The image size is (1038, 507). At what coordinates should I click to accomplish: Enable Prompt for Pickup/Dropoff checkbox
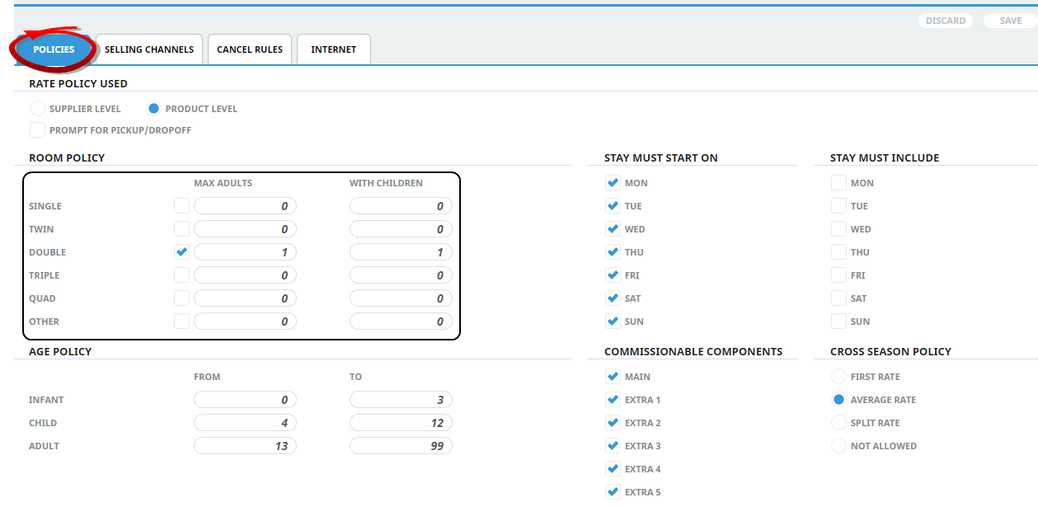[38, 130]
